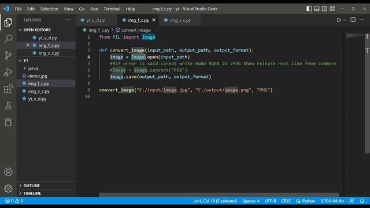
Task: Open the Terminal menu
Action: coord(112,9)
